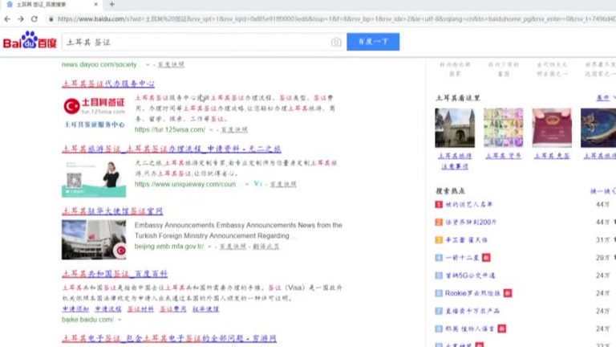Expand dropdown arrow beside tur.125visa.com URL
This screenshot has width=616, height=347.
coord(211,129)
